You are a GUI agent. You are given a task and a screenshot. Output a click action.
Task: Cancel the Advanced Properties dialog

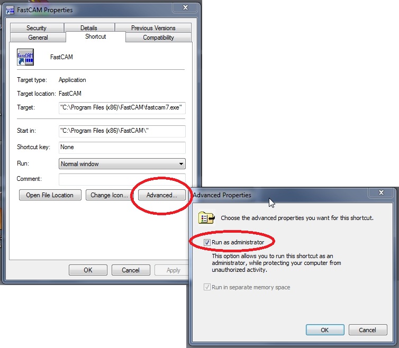pyautogui.click(x=367, y=330)
